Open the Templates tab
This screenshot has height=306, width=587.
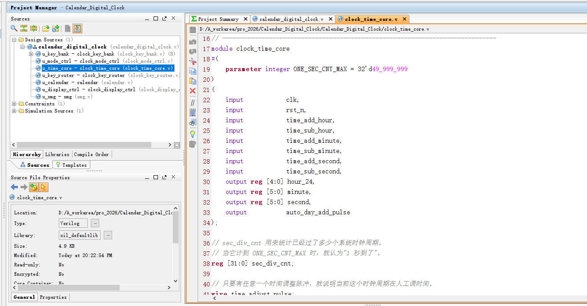tap(71, 165)
